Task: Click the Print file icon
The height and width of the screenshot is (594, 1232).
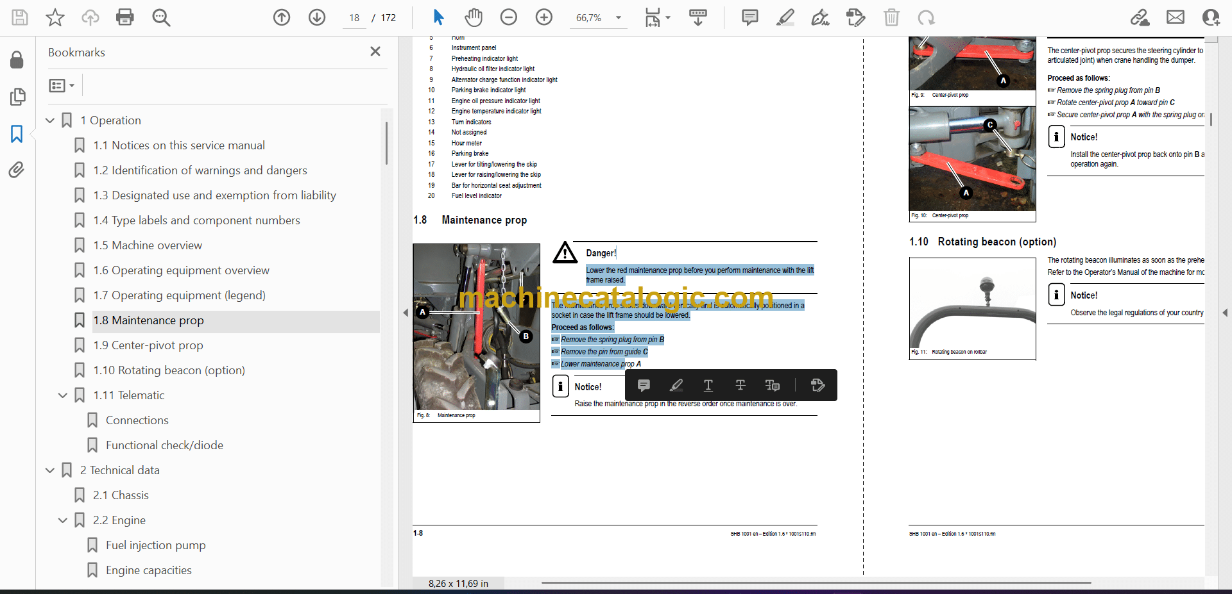Action: 124,17
